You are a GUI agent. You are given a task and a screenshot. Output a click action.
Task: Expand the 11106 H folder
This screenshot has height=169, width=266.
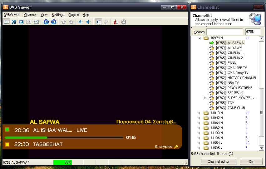click(x=199, y=138)
